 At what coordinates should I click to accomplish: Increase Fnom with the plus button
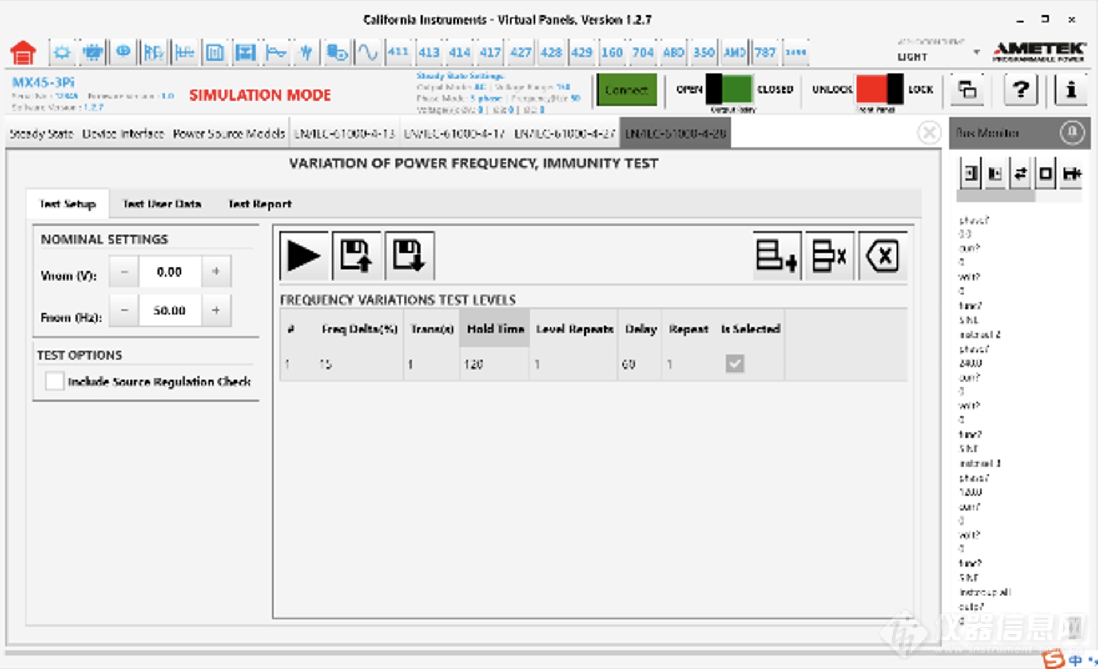click(x=216, y=310)
